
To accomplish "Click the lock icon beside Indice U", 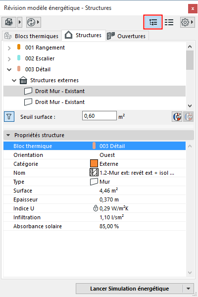I will pyautogui.click(x=96, y=208).
